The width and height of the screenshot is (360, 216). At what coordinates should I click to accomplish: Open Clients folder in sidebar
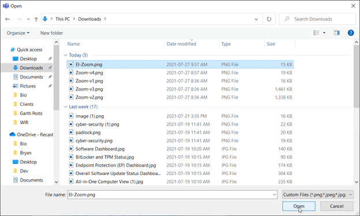click(x=27, y=104)
